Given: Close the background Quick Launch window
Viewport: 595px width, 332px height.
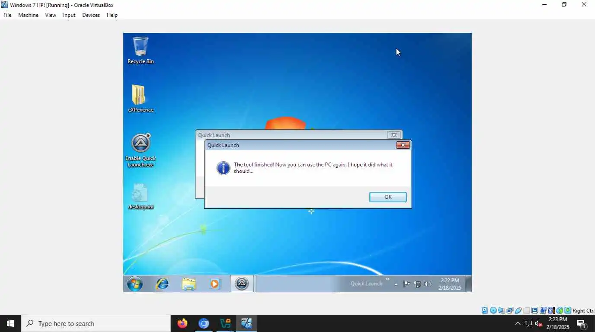Looking at the screenshot, I should coord(393,135).
